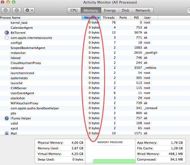The image size is (190, 165).
Task: Click the Compressed 94,5 MB value
Action: pos(177,159)
